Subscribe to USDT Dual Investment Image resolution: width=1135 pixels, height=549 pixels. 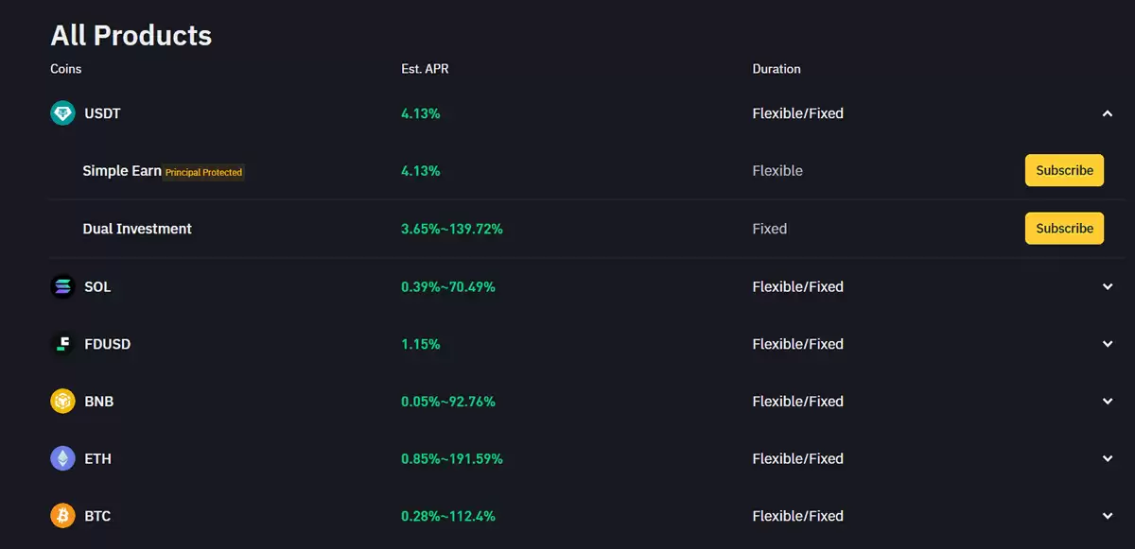(1064, 229)
